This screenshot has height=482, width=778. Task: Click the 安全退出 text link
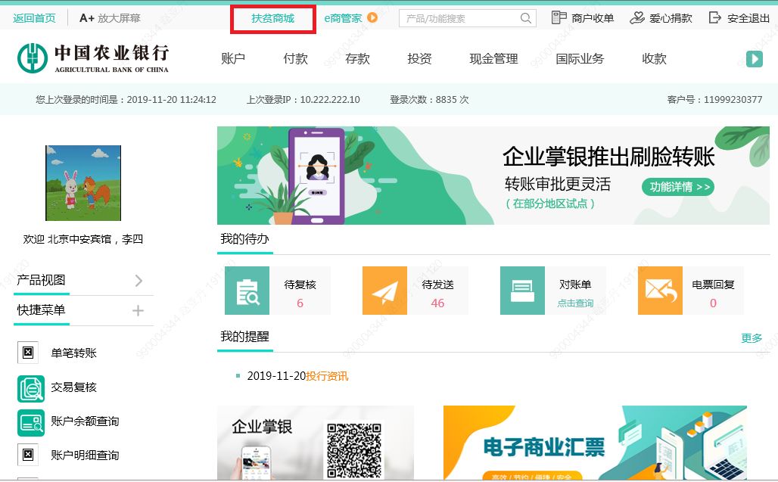748,18
